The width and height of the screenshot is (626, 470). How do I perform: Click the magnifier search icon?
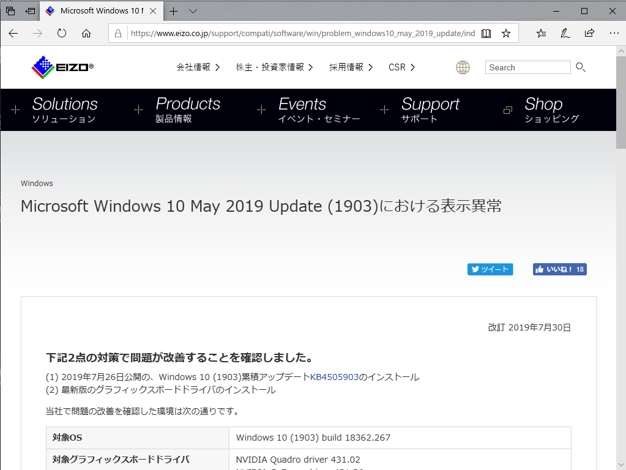(x=581, y=67)
